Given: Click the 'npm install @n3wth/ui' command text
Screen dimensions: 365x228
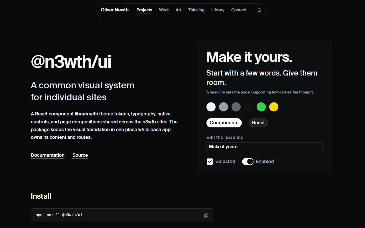Looking at the screenshot, I should pos(59,215).
